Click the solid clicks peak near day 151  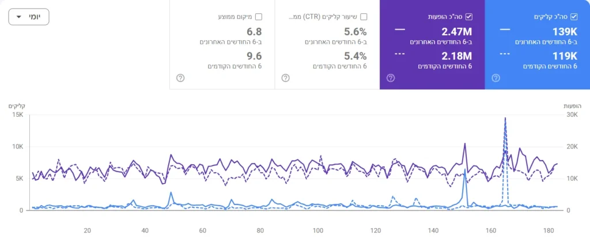pos(465,170)
